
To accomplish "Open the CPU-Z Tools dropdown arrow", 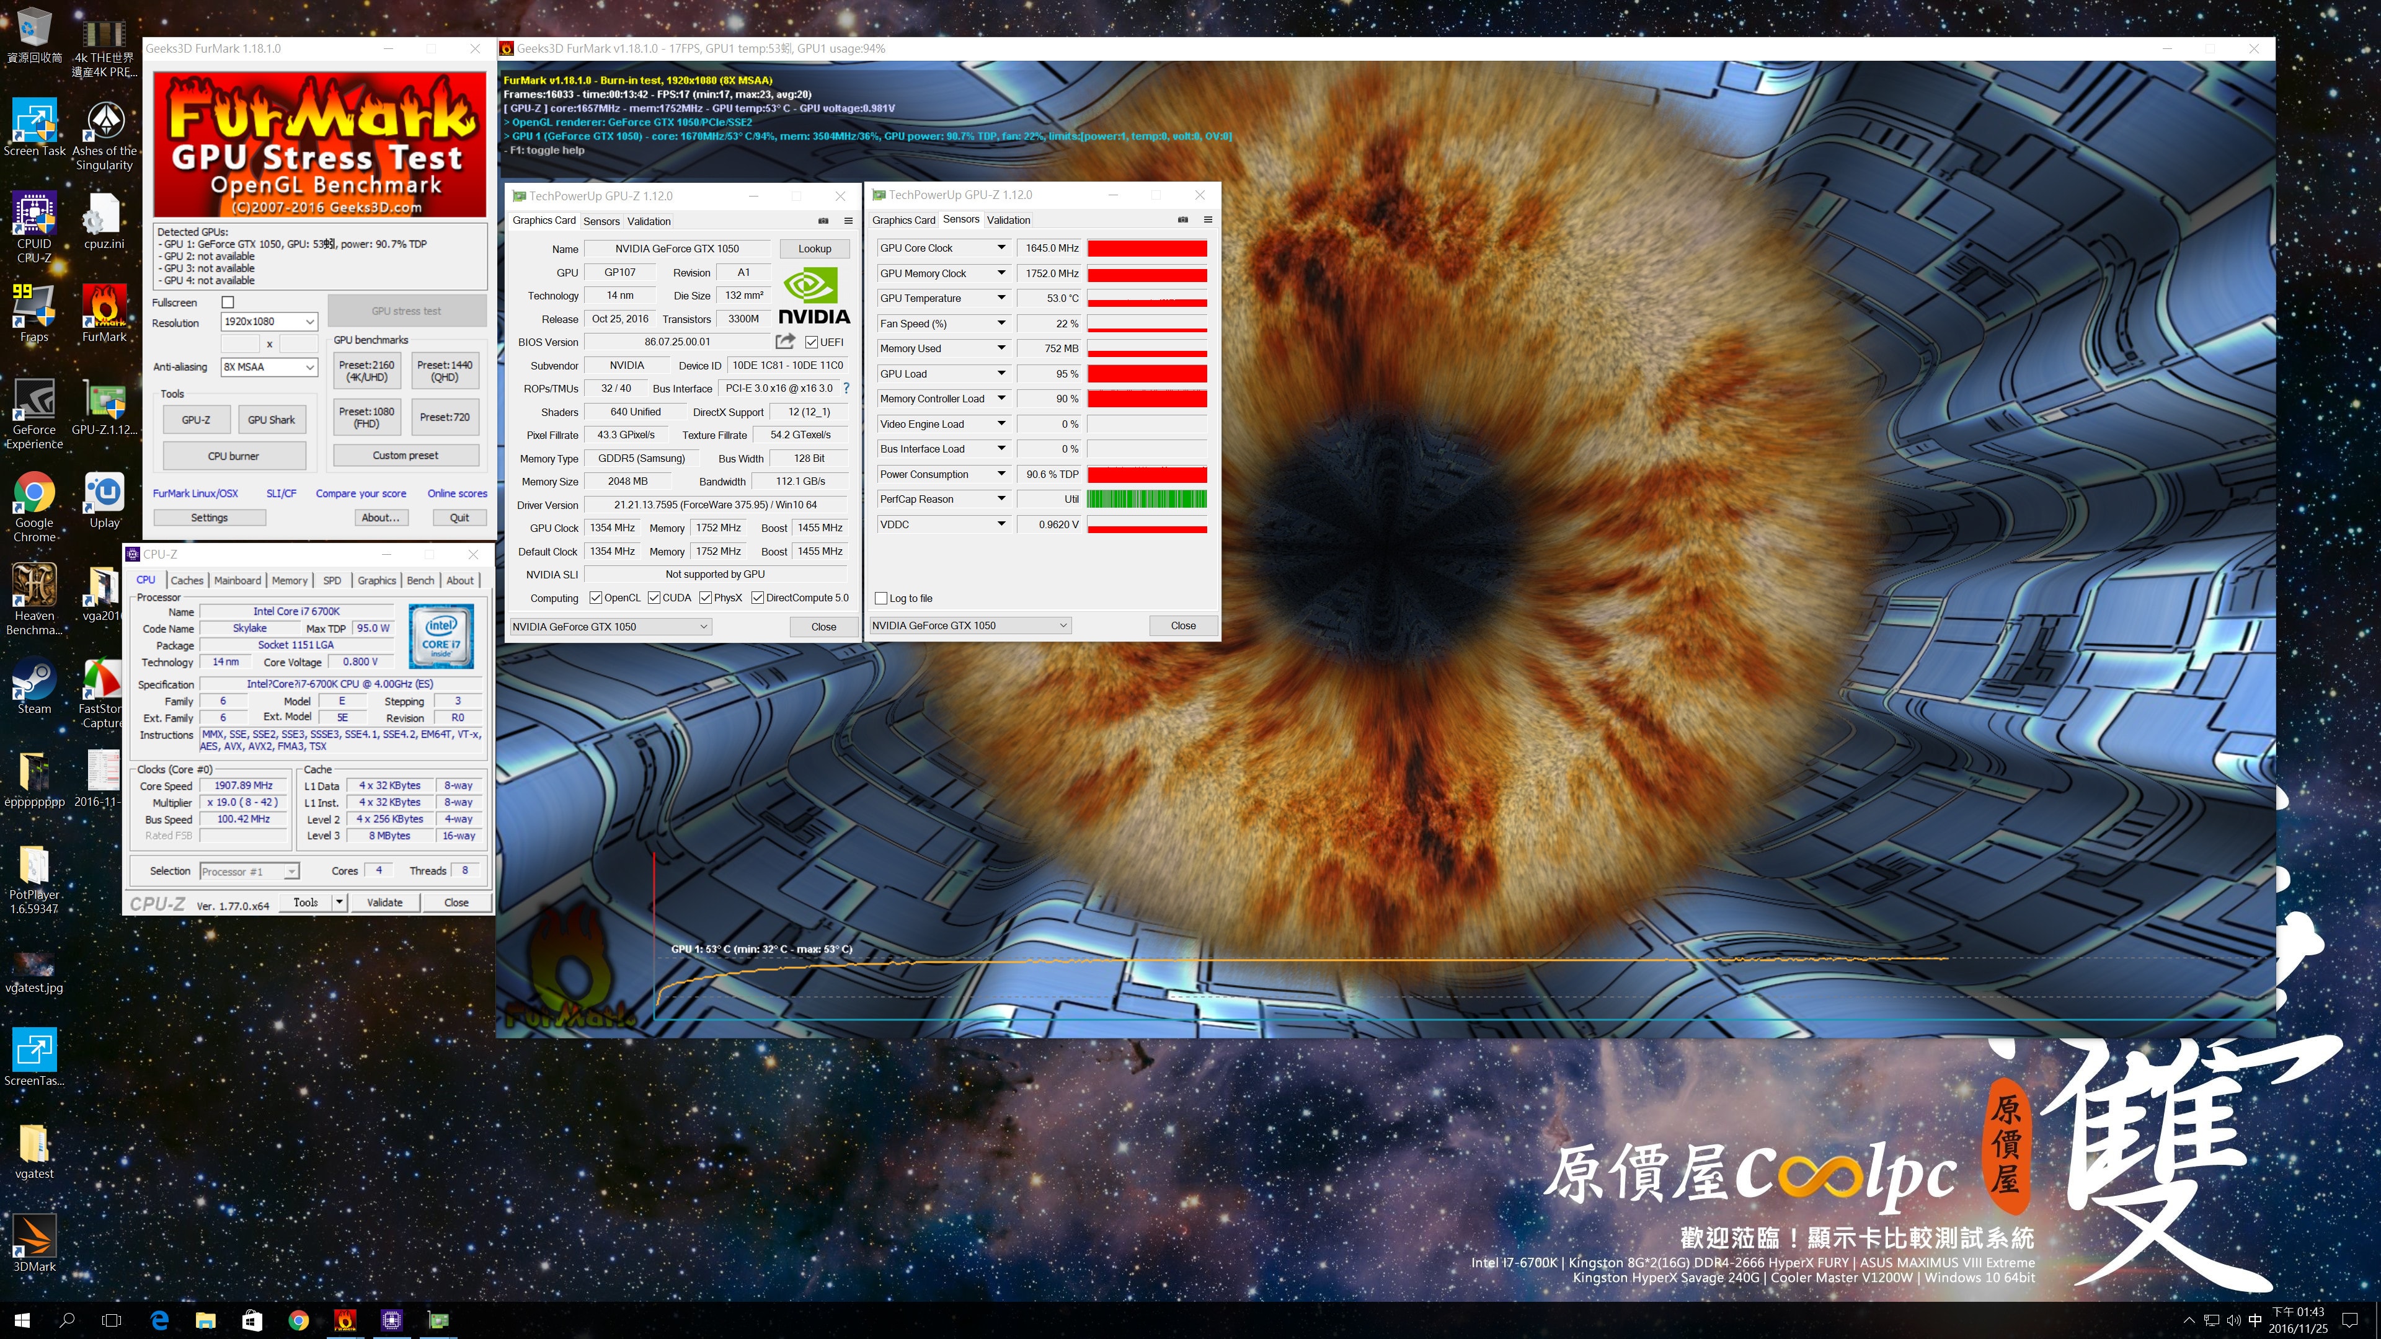I will [339, 902].
